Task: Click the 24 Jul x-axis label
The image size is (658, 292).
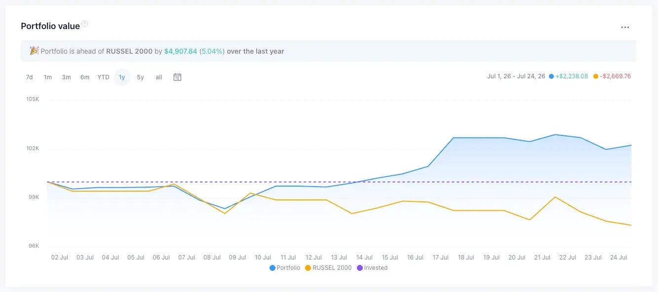Action: [x=619, y=258]
